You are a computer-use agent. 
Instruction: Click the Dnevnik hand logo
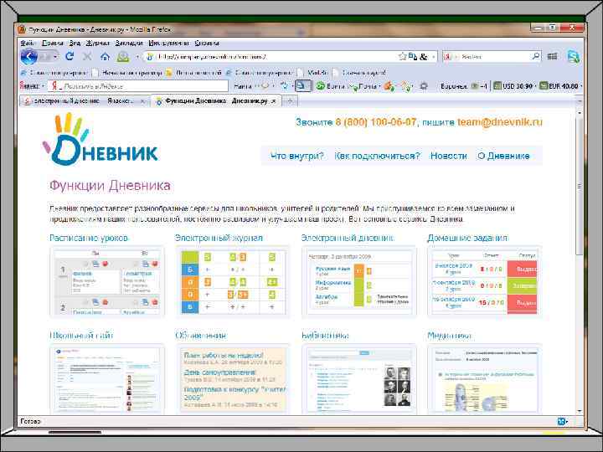coord(100,139)
